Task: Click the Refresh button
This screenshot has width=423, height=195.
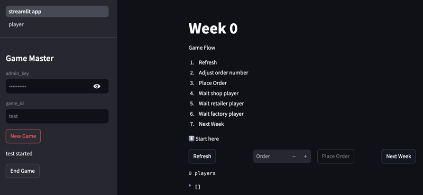Action: [x=202, y=156]
